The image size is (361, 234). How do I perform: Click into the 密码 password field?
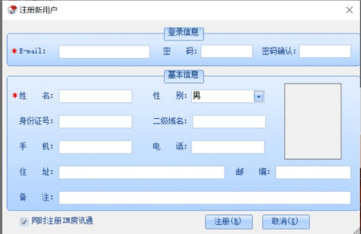[226, 51]
